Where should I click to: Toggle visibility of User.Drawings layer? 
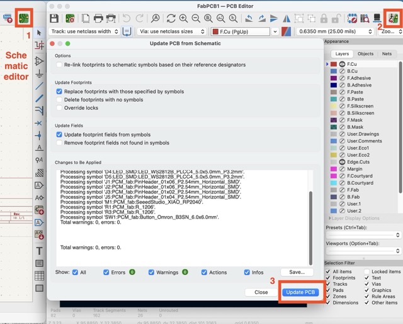(342, 134)
